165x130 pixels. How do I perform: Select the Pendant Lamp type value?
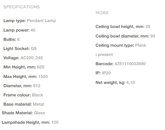41,21
